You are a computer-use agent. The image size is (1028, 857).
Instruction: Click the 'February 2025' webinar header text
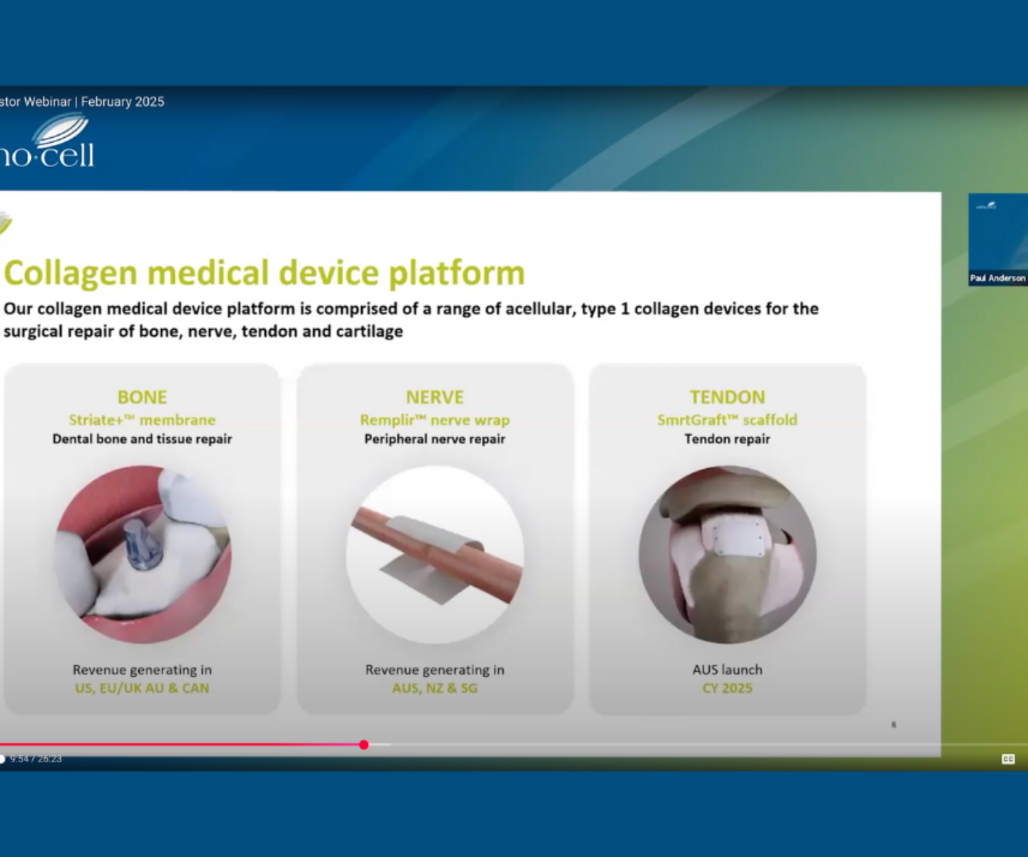pyautogui.click(x=123, y=101)
